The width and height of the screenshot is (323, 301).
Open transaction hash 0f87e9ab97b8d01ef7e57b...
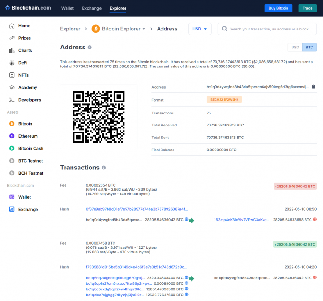[137, 209]
